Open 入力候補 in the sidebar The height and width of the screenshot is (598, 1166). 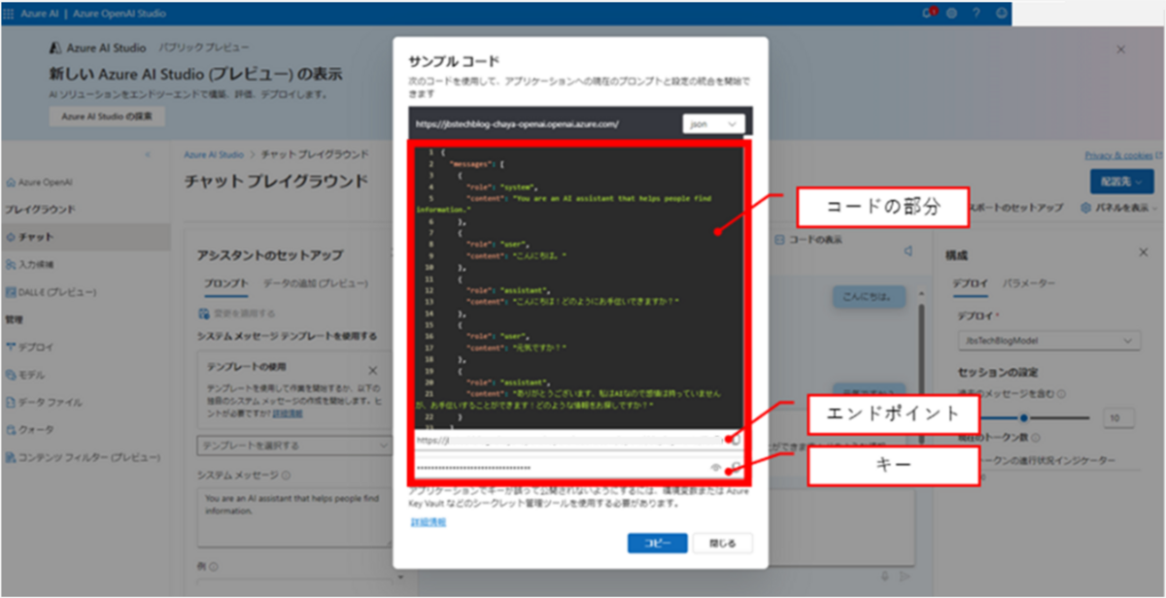pos(32,264)
